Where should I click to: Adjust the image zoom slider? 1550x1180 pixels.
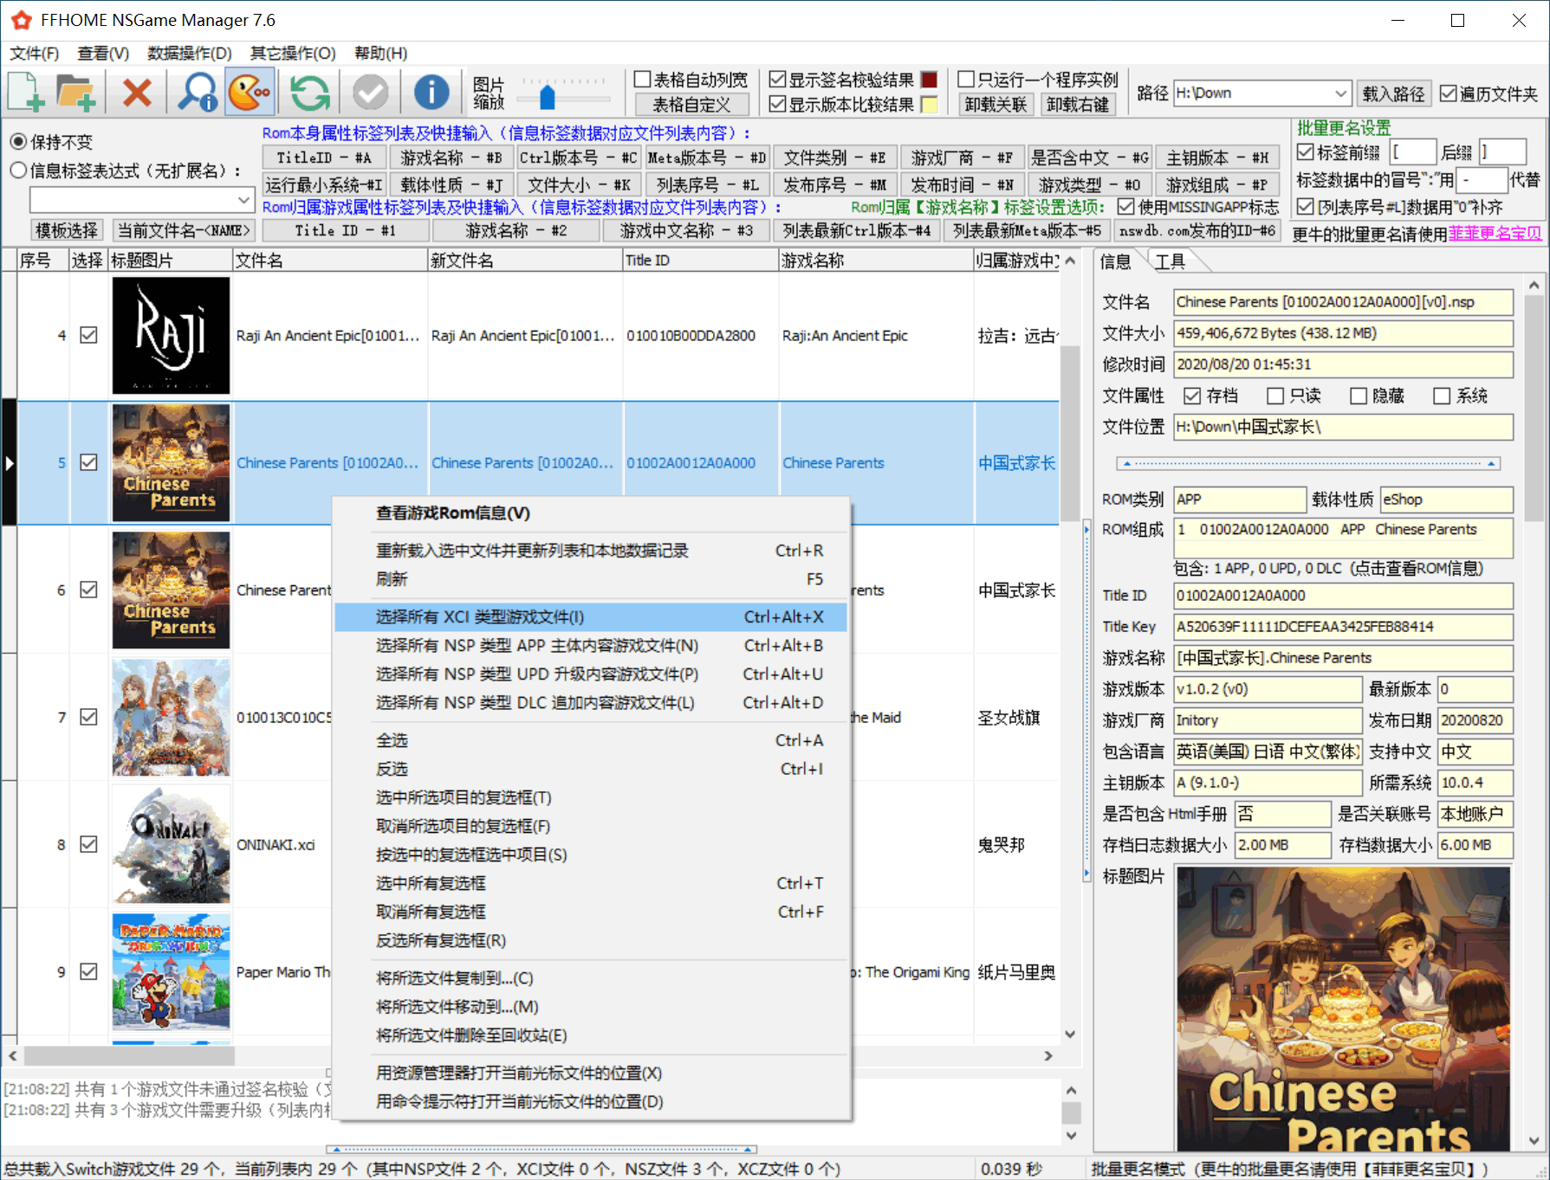point(547,96)
